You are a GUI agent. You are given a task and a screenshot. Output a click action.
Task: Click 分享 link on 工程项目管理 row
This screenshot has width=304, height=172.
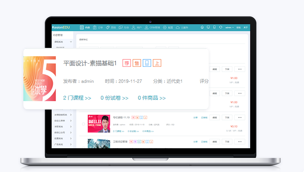pyautogui.click(x=195, y=142)
